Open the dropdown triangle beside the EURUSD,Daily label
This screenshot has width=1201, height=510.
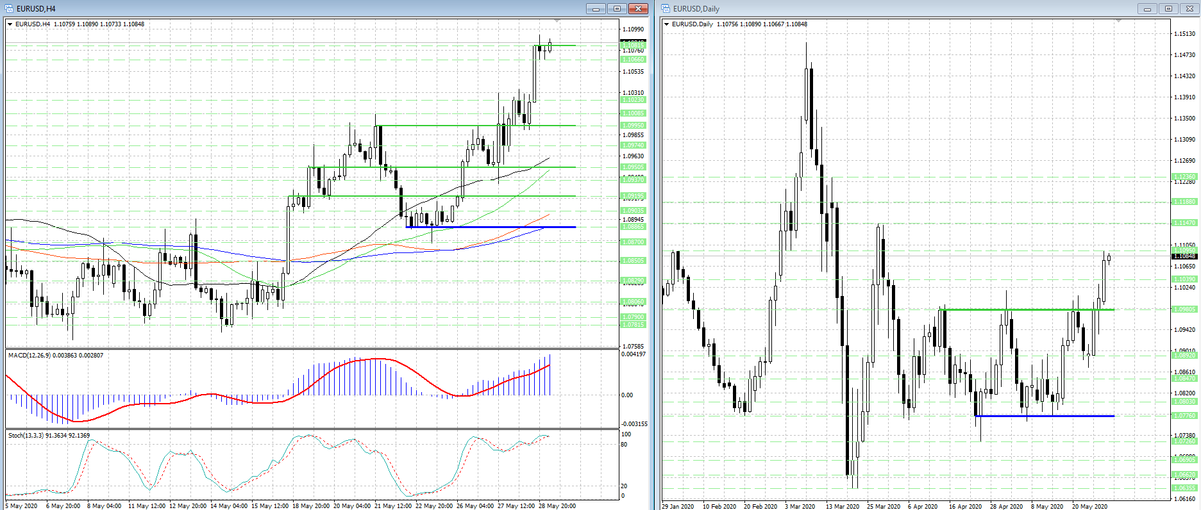667,24
